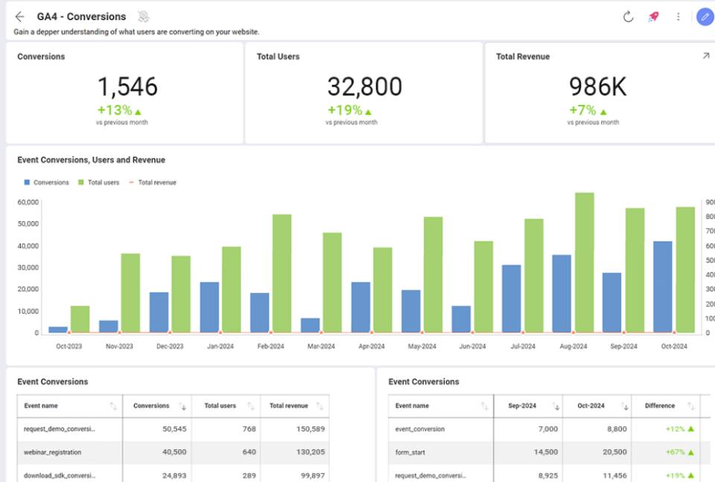Screen dimensions: 715x482
Task: Maximize the Total Revenue card arrow
Action: click(x=706, y=56)
